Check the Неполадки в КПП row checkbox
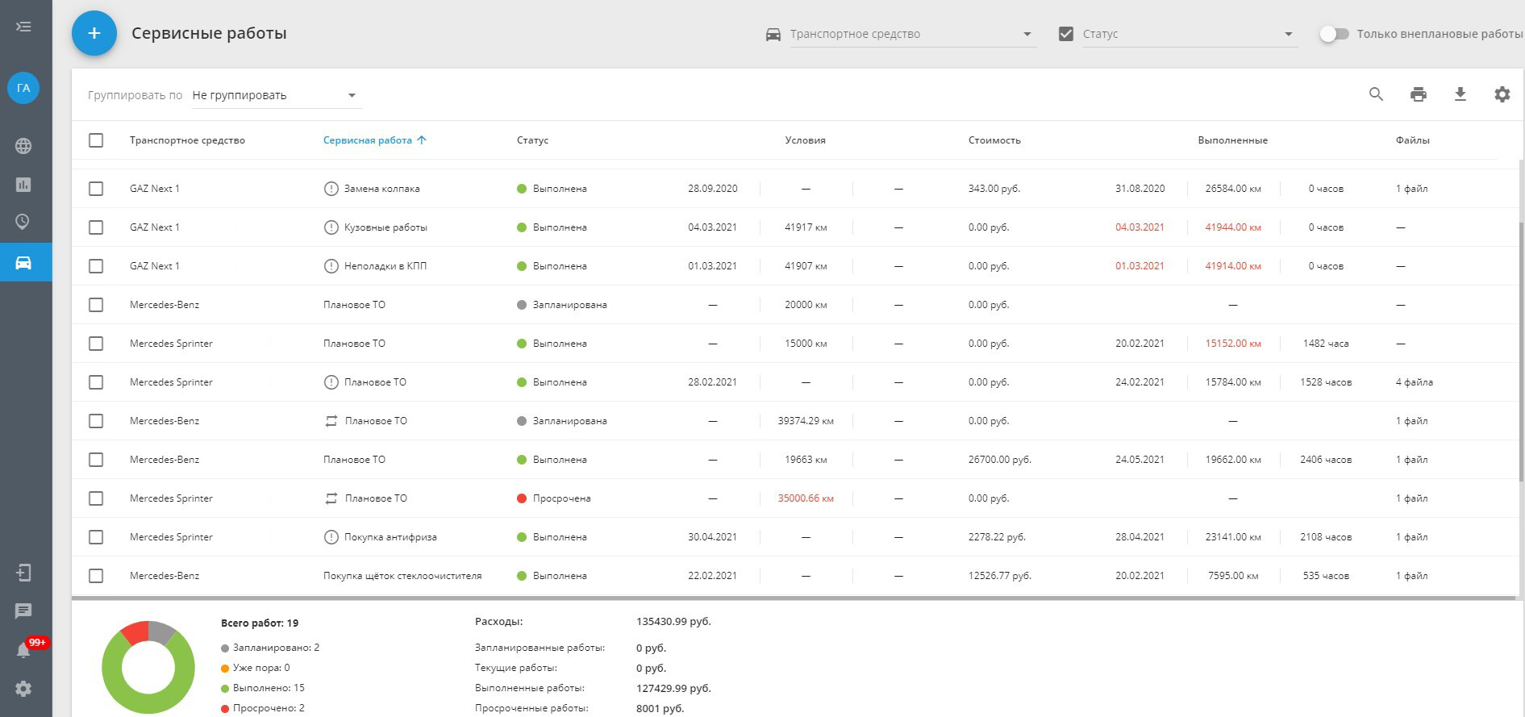The width and height of the screenshot is (1525, 717). [x=96, y=266]
